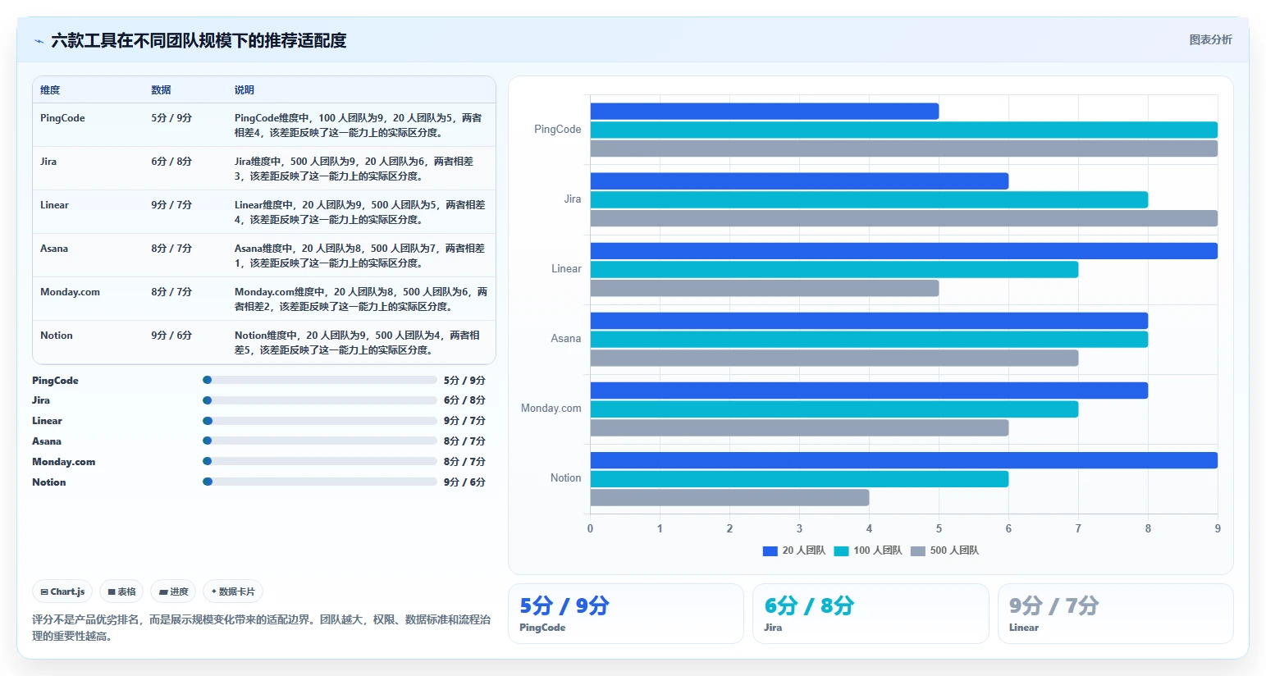Click Notion's gray 500 人团队 chart bar
This screenshot has height=676, width=1266.
point(729,497)
